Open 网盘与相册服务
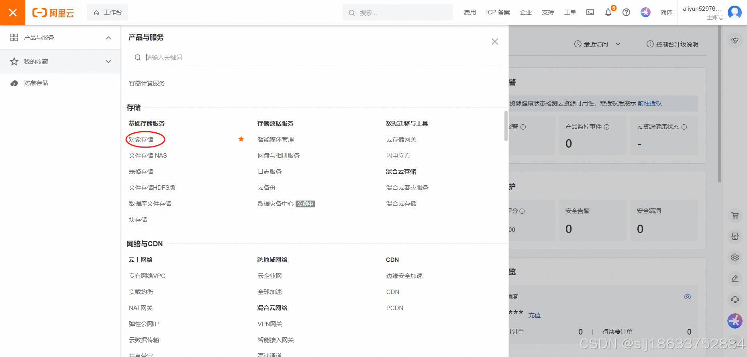The width and height of the screenshot is (747, 357). coord(279,156)
